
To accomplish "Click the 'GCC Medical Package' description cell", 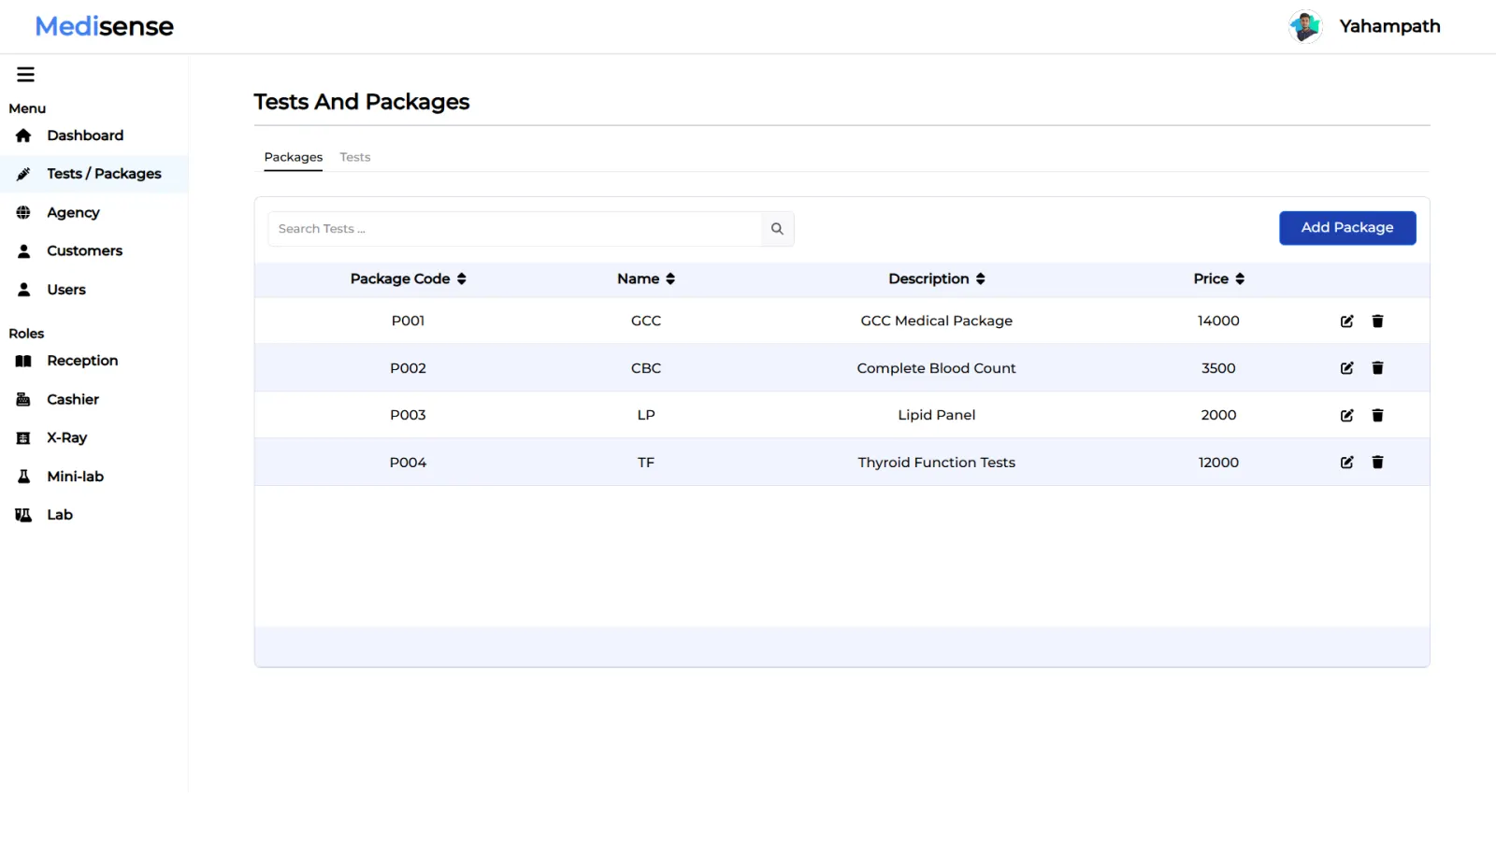I will coord(937,321).
